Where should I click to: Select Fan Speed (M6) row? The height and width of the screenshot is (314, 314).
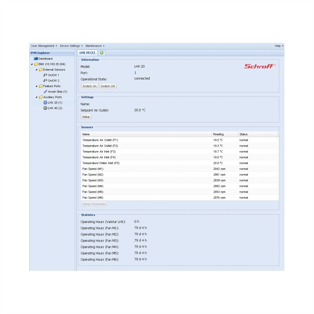[179, 198]
